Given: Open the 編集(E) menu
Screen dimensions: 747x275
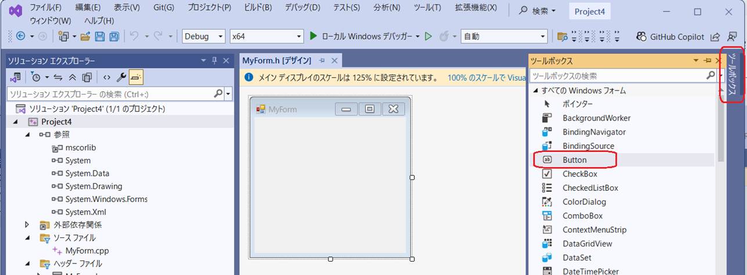Looking at the screenshot, I should coord(88,8).
